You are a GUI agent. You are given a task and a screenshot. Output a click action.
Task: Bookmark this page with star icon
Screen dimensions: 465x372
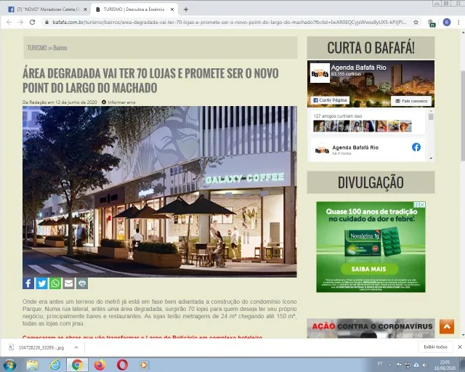coord(416,23)
